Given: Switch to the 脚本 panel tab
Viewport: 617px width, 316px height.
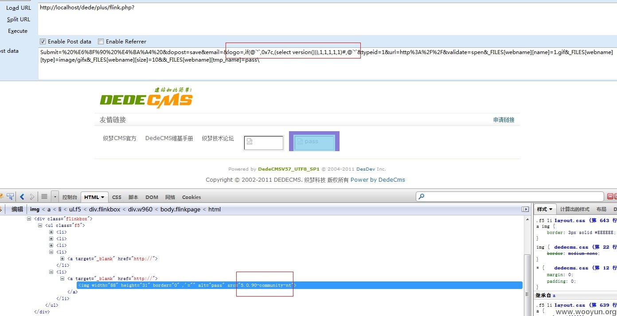Looking at the screenshot, I should [133, 197].
